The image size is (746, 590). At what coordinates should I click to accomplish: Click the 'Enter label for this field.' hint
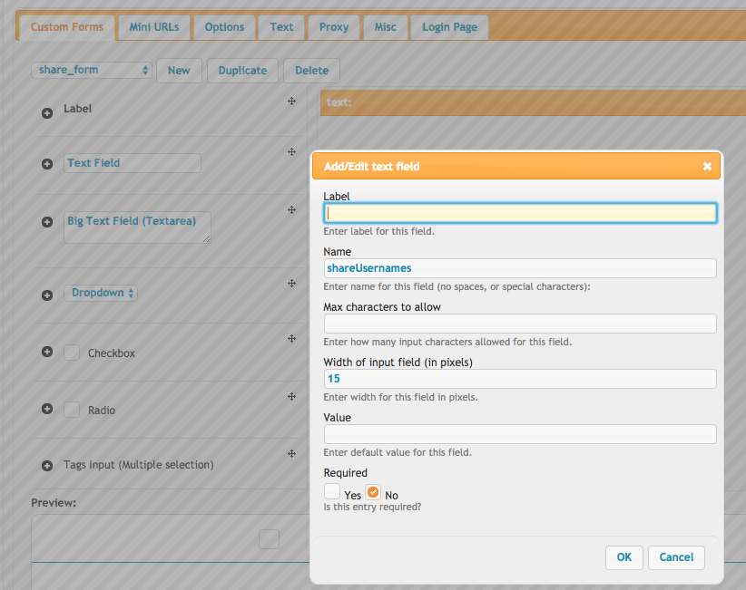click(x=378, y=231)
